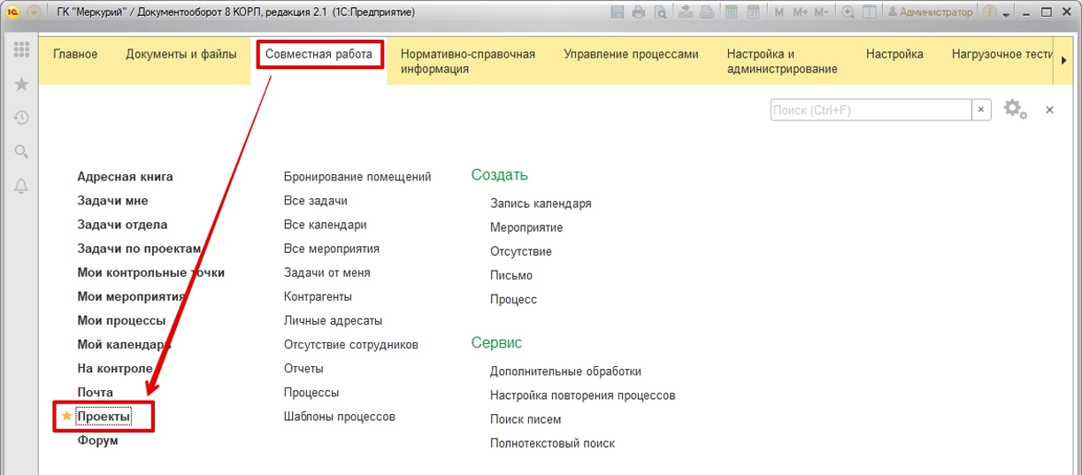Viewport: 1082px width, 475px height.
Task: Clear the search field with its x button
Action: [981, 110]
